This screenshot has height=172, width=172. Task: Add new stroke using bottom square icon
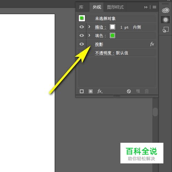[x=82, y=92]
